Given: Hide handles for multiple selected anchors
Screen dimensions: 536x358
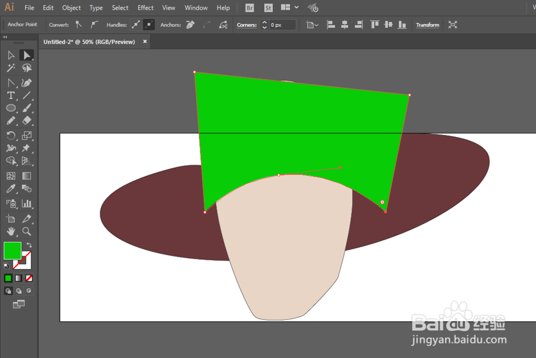Looking at the screenshot, I should pyautogui.click(x=148, y=25).
